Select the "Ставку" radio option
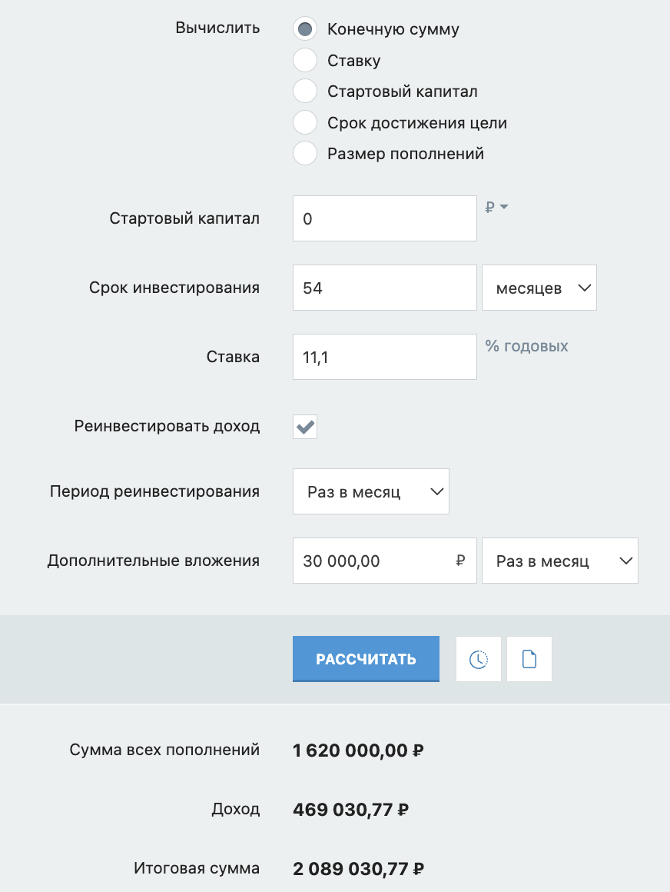 point(305,61)
